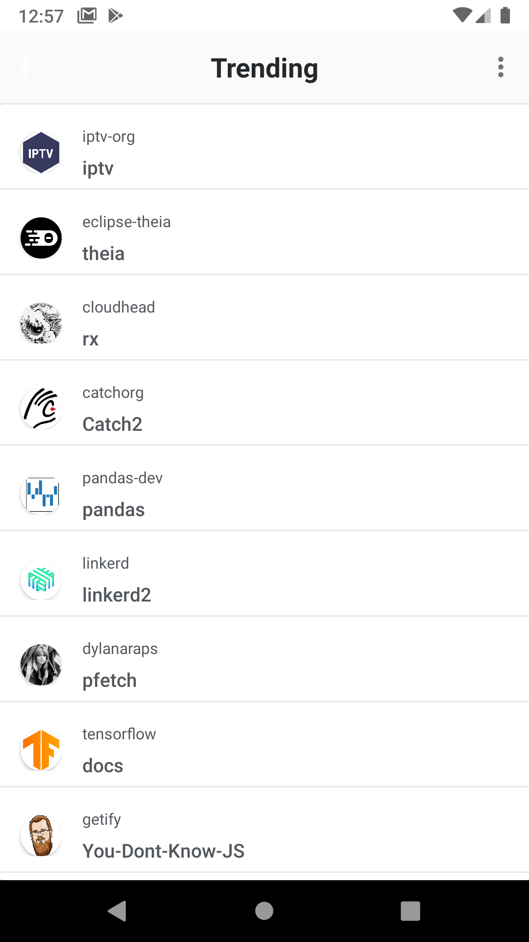The width and height of the screenshot is (529, 942).
Task: Open the overflow menu on Trending screen
Action: [500, 67]
